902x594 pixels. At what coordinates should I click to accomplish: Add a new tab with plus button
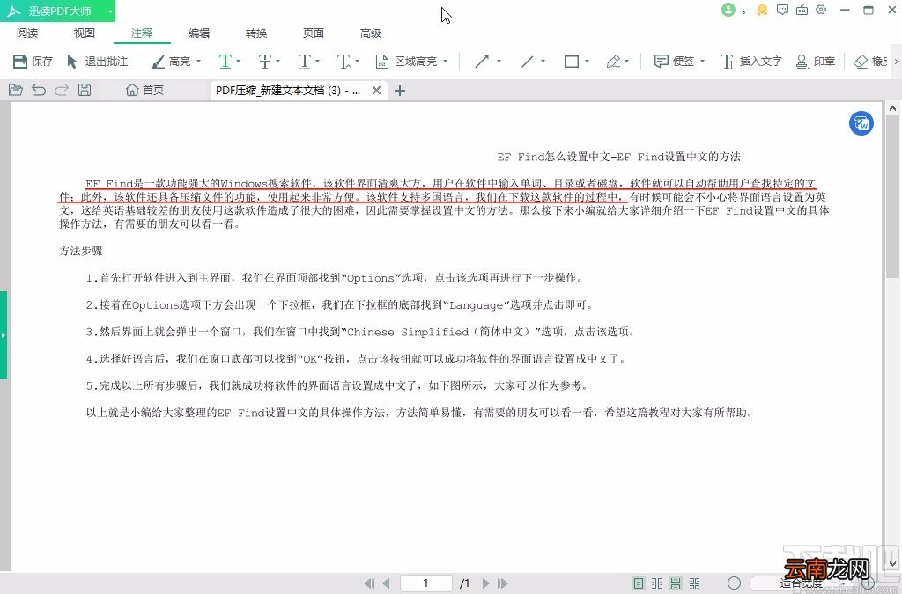pyautogui.click(x=400, y=90)
